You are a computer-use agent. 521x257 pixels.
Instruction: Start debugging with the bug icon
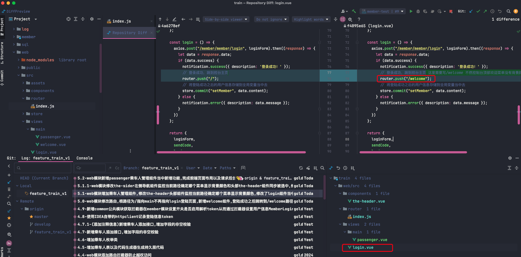point(418,11)
